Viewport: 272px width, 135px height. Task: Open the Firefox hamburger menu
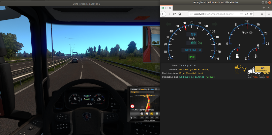click(x=268, y=14)
